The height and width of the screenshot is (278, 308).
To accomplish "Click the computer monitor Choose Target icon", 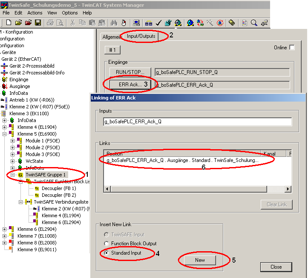I will click(136, 23).
